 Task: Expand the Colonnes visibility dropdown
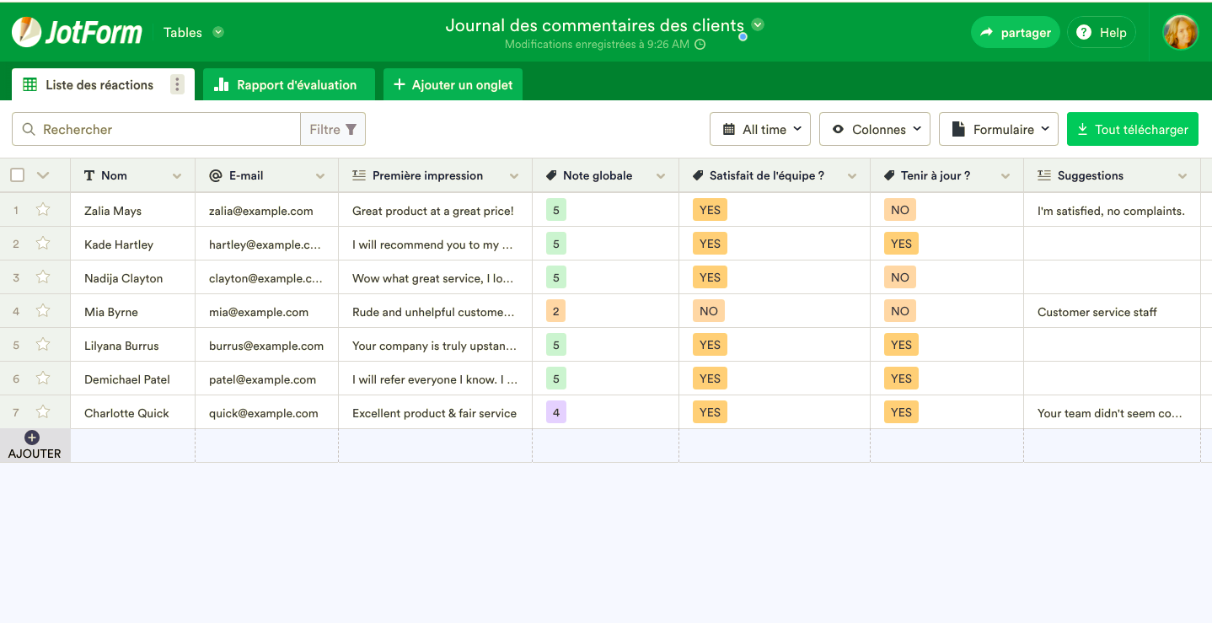tap(875, 129)
